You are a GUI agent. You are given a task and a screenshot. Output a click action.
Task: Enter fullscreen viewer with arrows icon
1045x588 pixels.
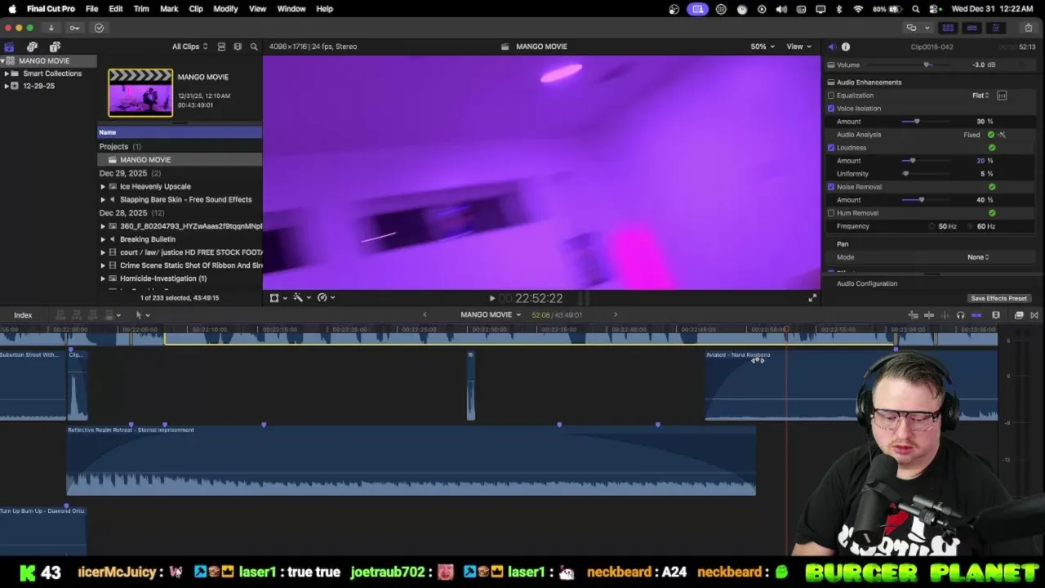point(812,298)
